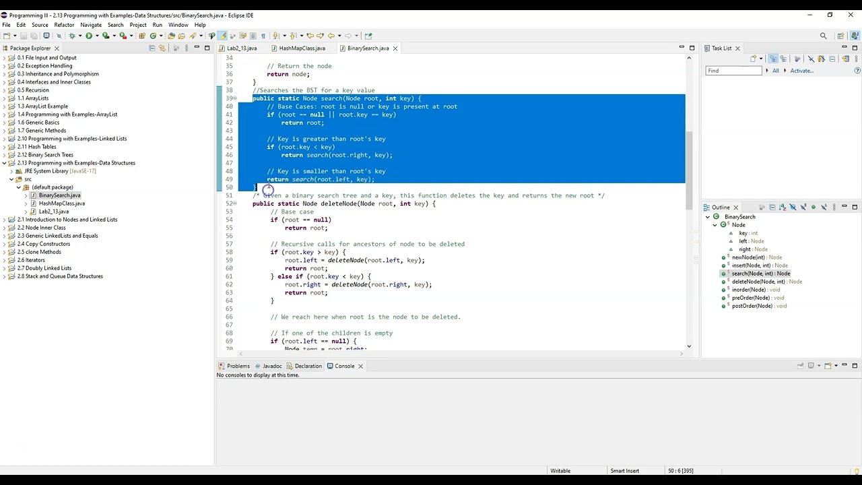Open the New Task dropdown arrow

point(761,59)
